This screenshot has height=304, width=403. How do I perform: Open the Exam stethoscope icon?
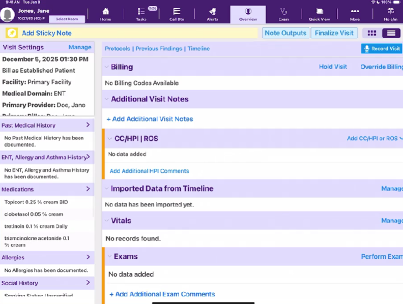[283, 12]
